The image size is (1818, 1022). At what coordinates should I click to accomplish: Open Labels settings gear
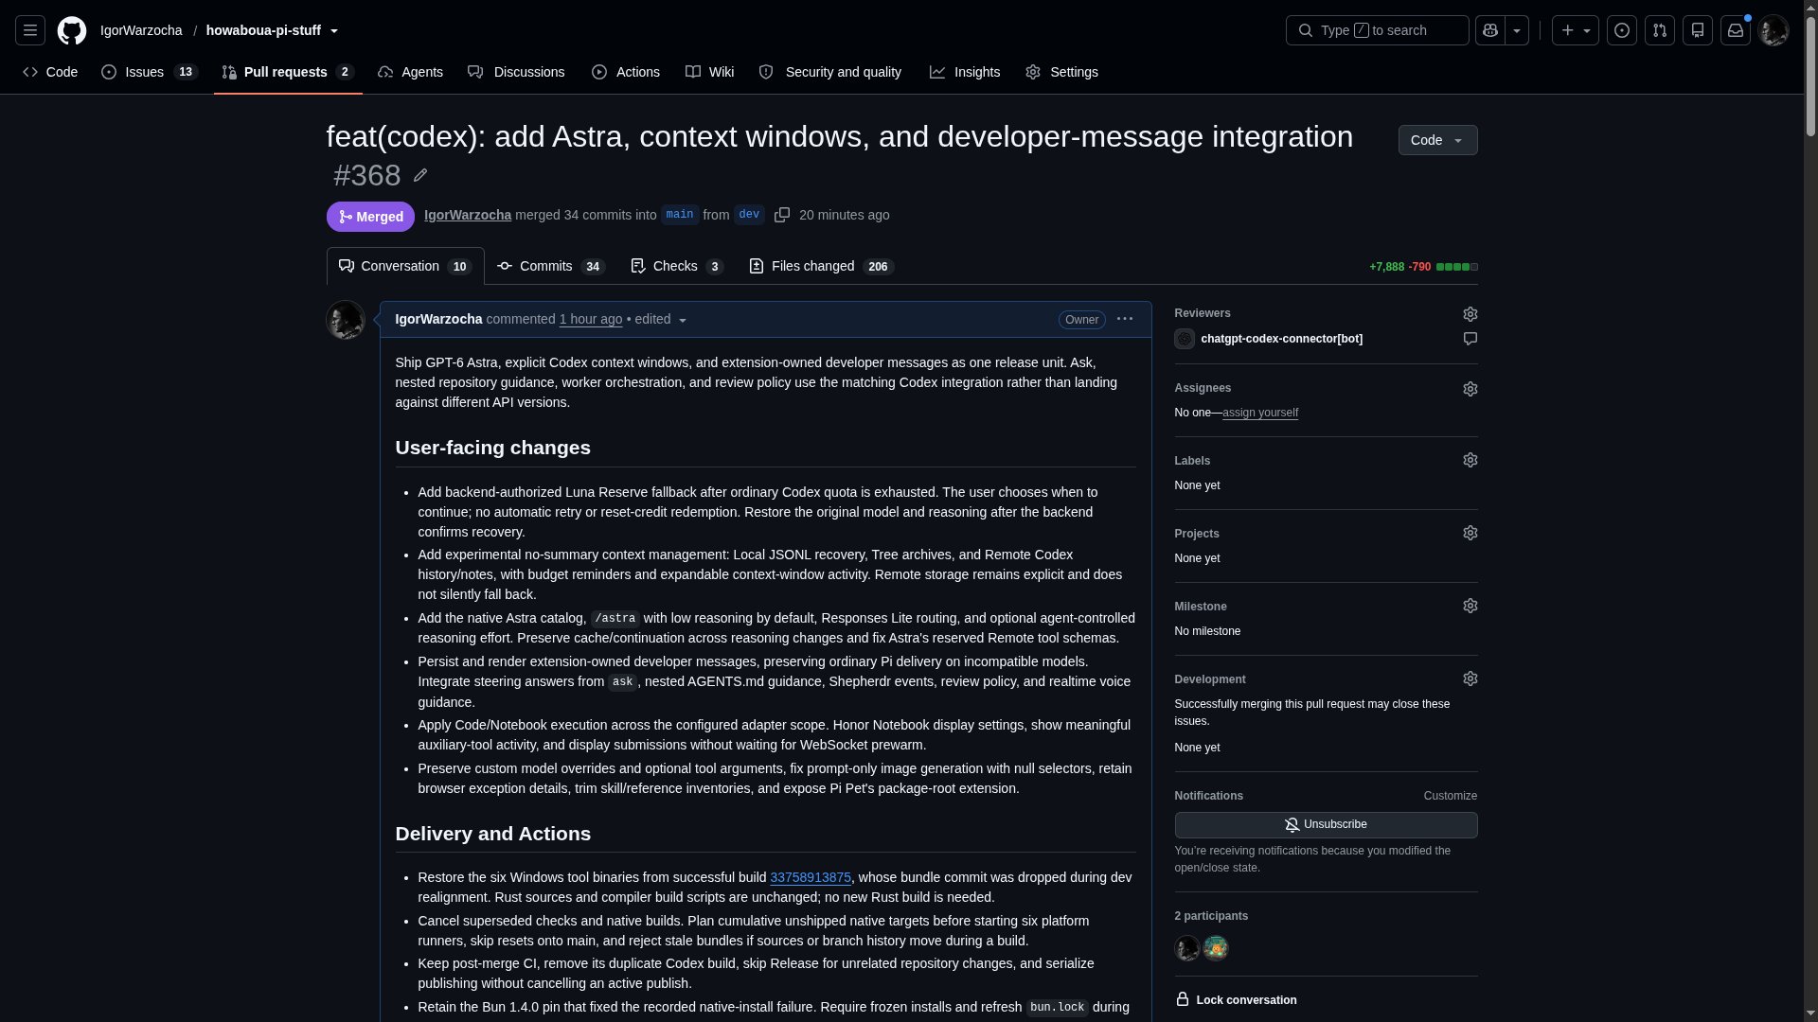(1470, 460)
